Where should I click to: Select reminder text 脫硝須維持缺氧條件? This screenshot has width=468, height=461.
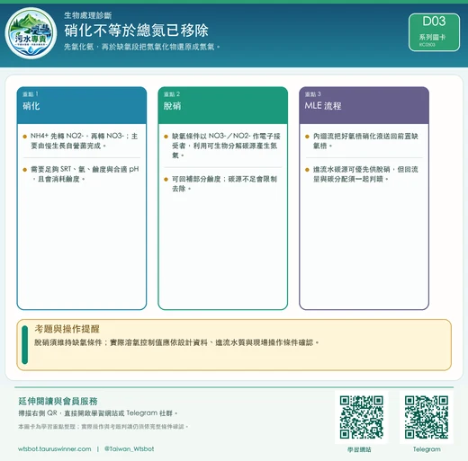click(176, 342)
